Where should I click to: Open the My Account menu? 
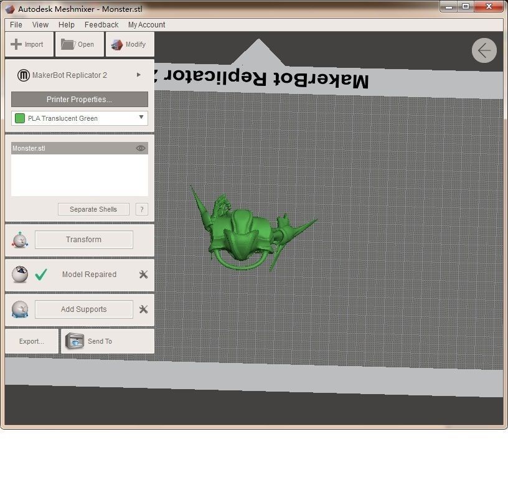pos(146,25)
